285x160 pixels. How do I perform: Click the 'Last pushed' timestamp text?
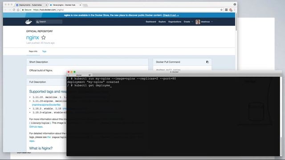[x=41, y=43]
